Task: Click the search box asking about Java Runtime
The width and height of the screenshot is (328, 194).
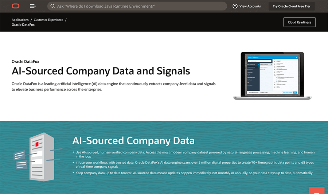Action: coord(137,6)
